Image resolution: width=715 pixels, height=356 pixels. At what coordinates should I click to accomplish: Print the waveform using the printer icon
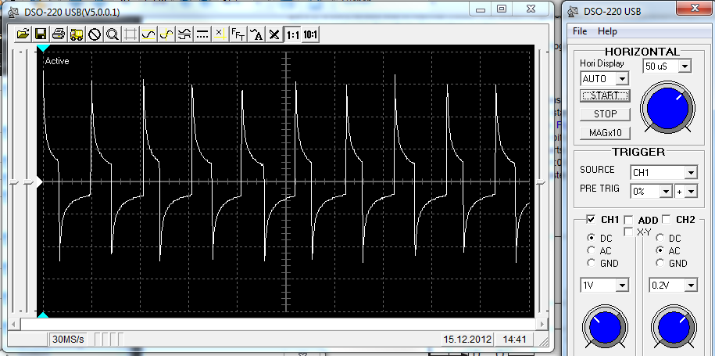coord(59,34)
